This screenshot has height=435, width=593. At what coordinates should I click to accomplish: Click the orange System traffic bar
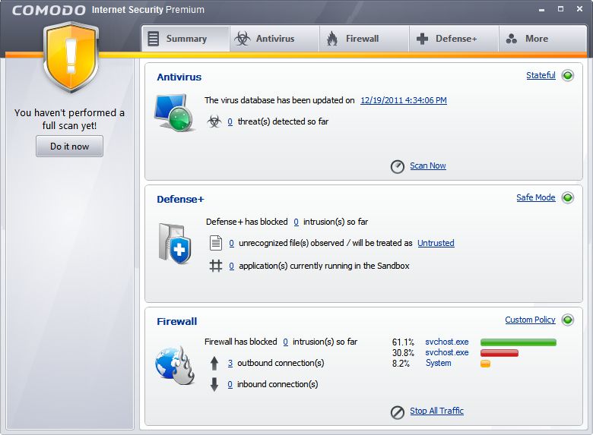point(485,364)
